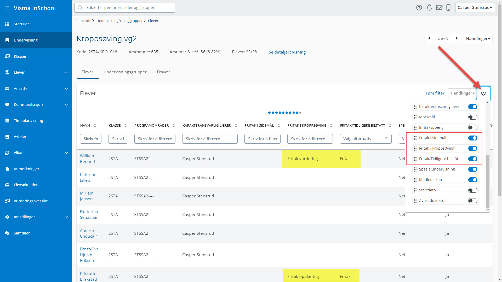Toggle Karakteransvarlig lærer column off

473,107
